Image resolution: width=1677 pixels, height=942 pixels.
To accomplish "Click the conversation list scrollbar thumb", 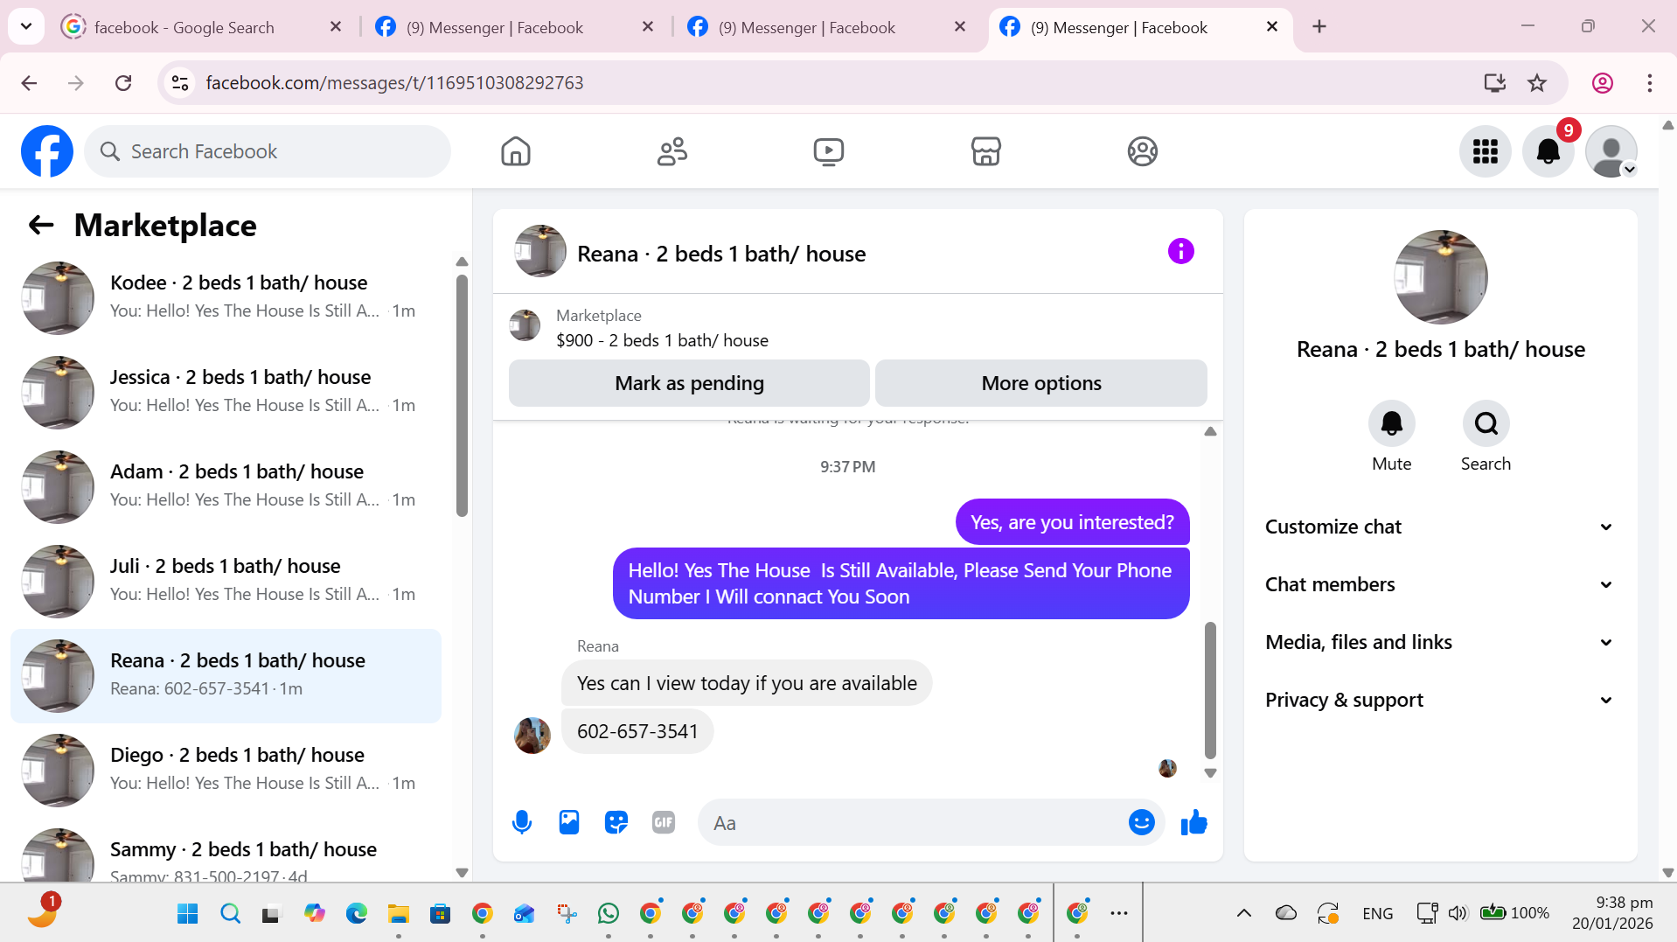I will point(462,395).
